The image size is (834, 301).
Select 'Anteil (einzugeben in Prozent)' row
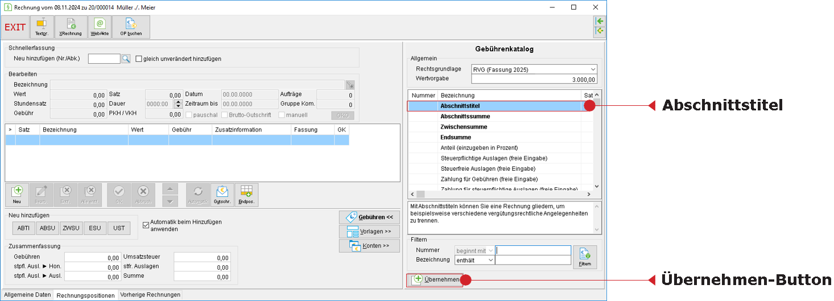(x=501, y=148)
